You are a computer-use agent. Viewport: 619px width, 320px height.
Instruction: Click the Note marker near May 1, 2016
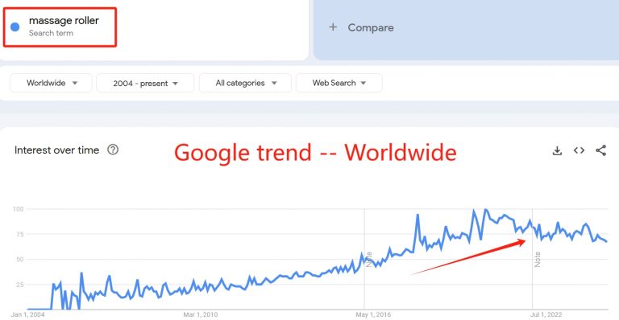(369, 260)
